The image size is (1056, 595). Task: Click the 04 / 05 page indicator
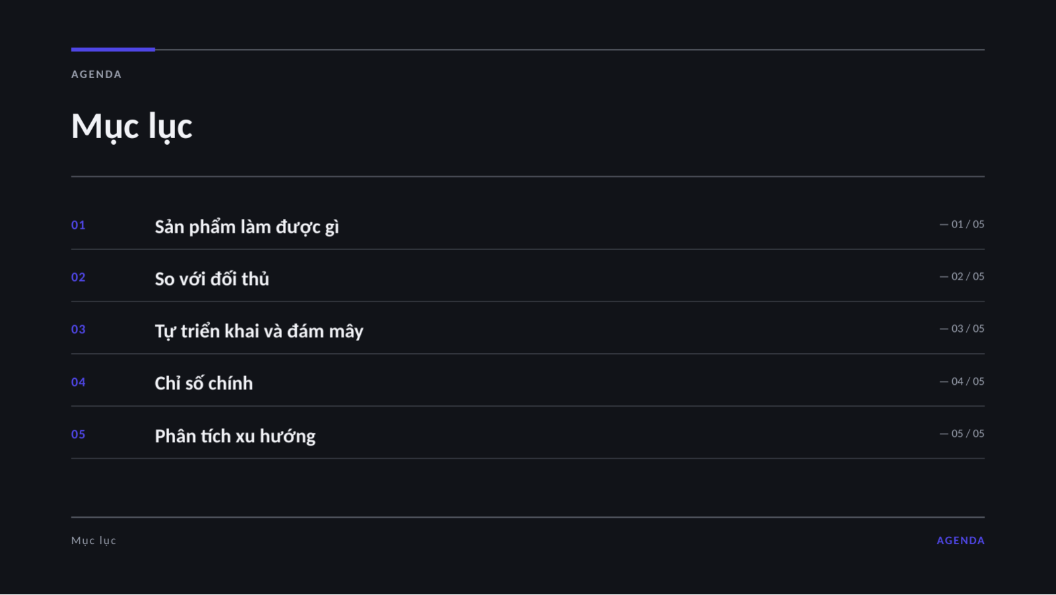[962, 381]
